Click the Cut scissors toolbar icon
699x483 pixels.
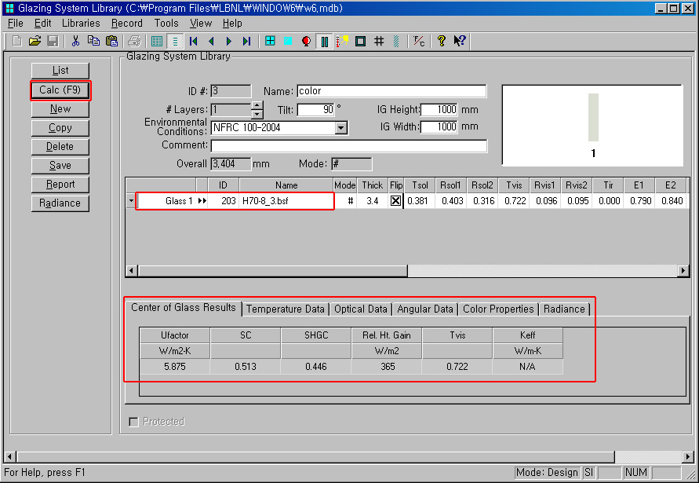pyautogui.click(x=75, y=41)
